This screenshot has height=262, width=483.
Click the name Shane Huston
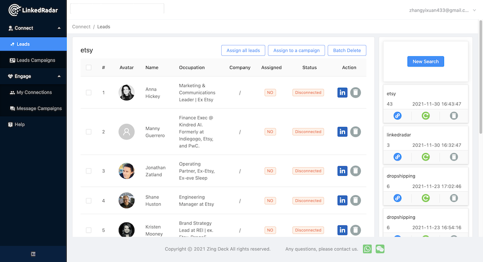[x=153, y=200]
